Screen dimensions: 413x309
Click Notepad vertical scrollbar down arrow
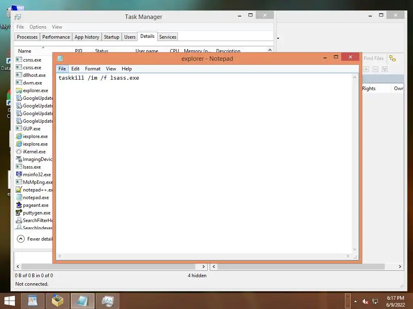(355, 249)
